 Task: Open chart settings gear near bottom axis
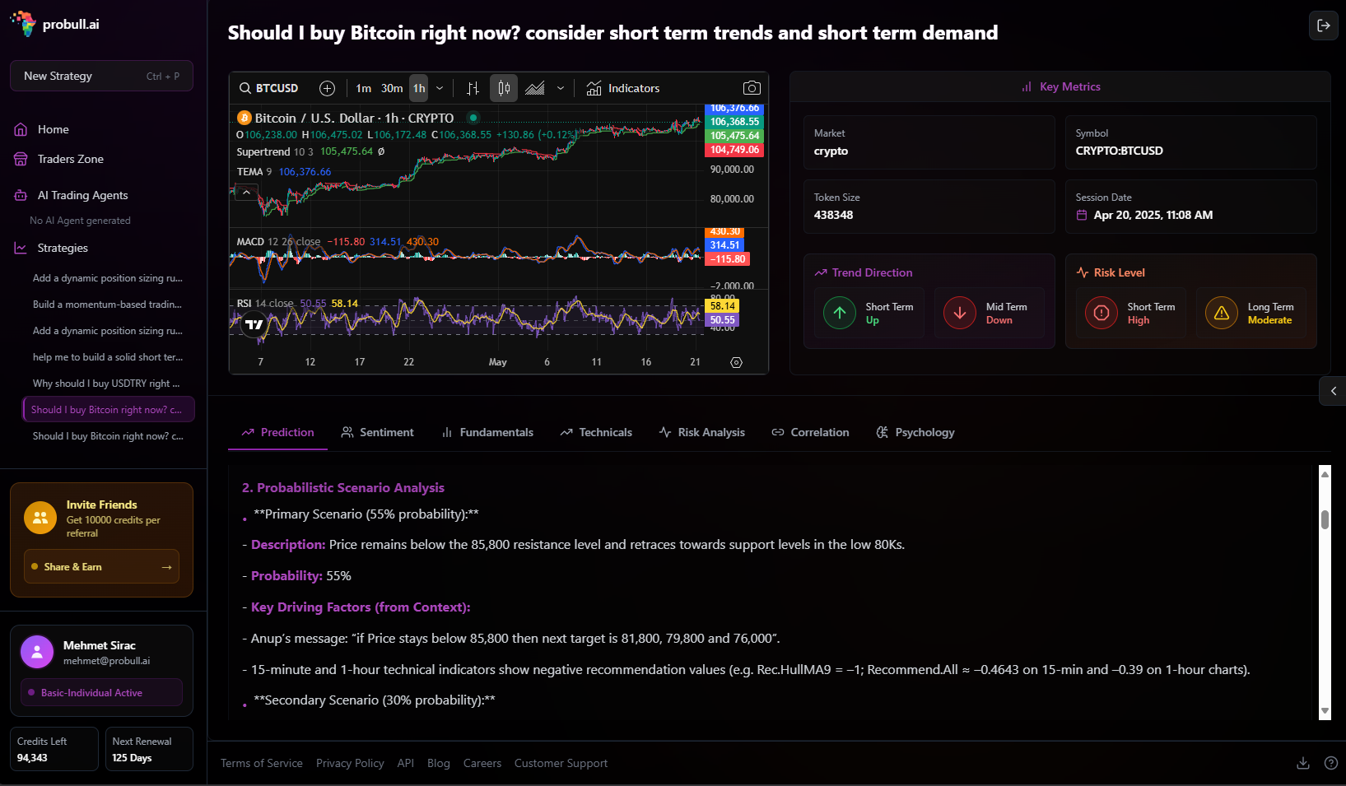(736, 362)
